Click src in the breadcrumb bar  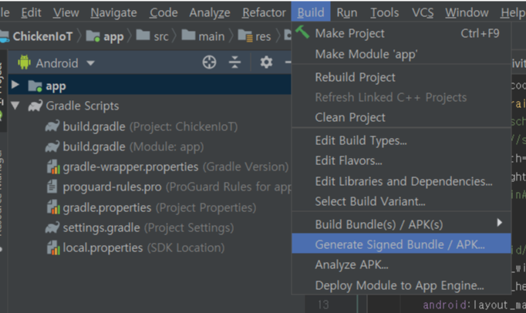161,36
